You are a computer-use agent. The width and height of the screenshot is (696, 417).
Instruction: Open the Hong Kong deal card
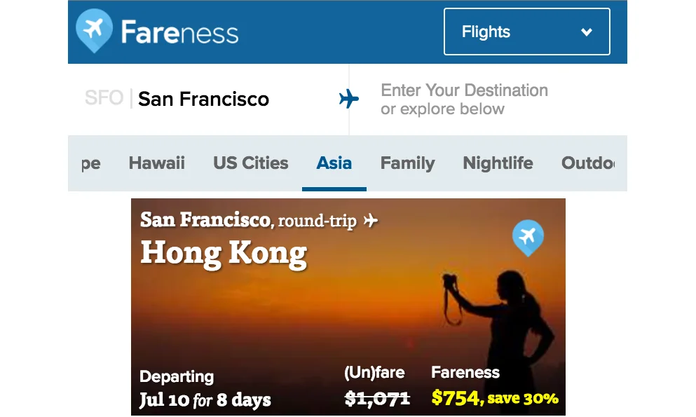(348, 307)
